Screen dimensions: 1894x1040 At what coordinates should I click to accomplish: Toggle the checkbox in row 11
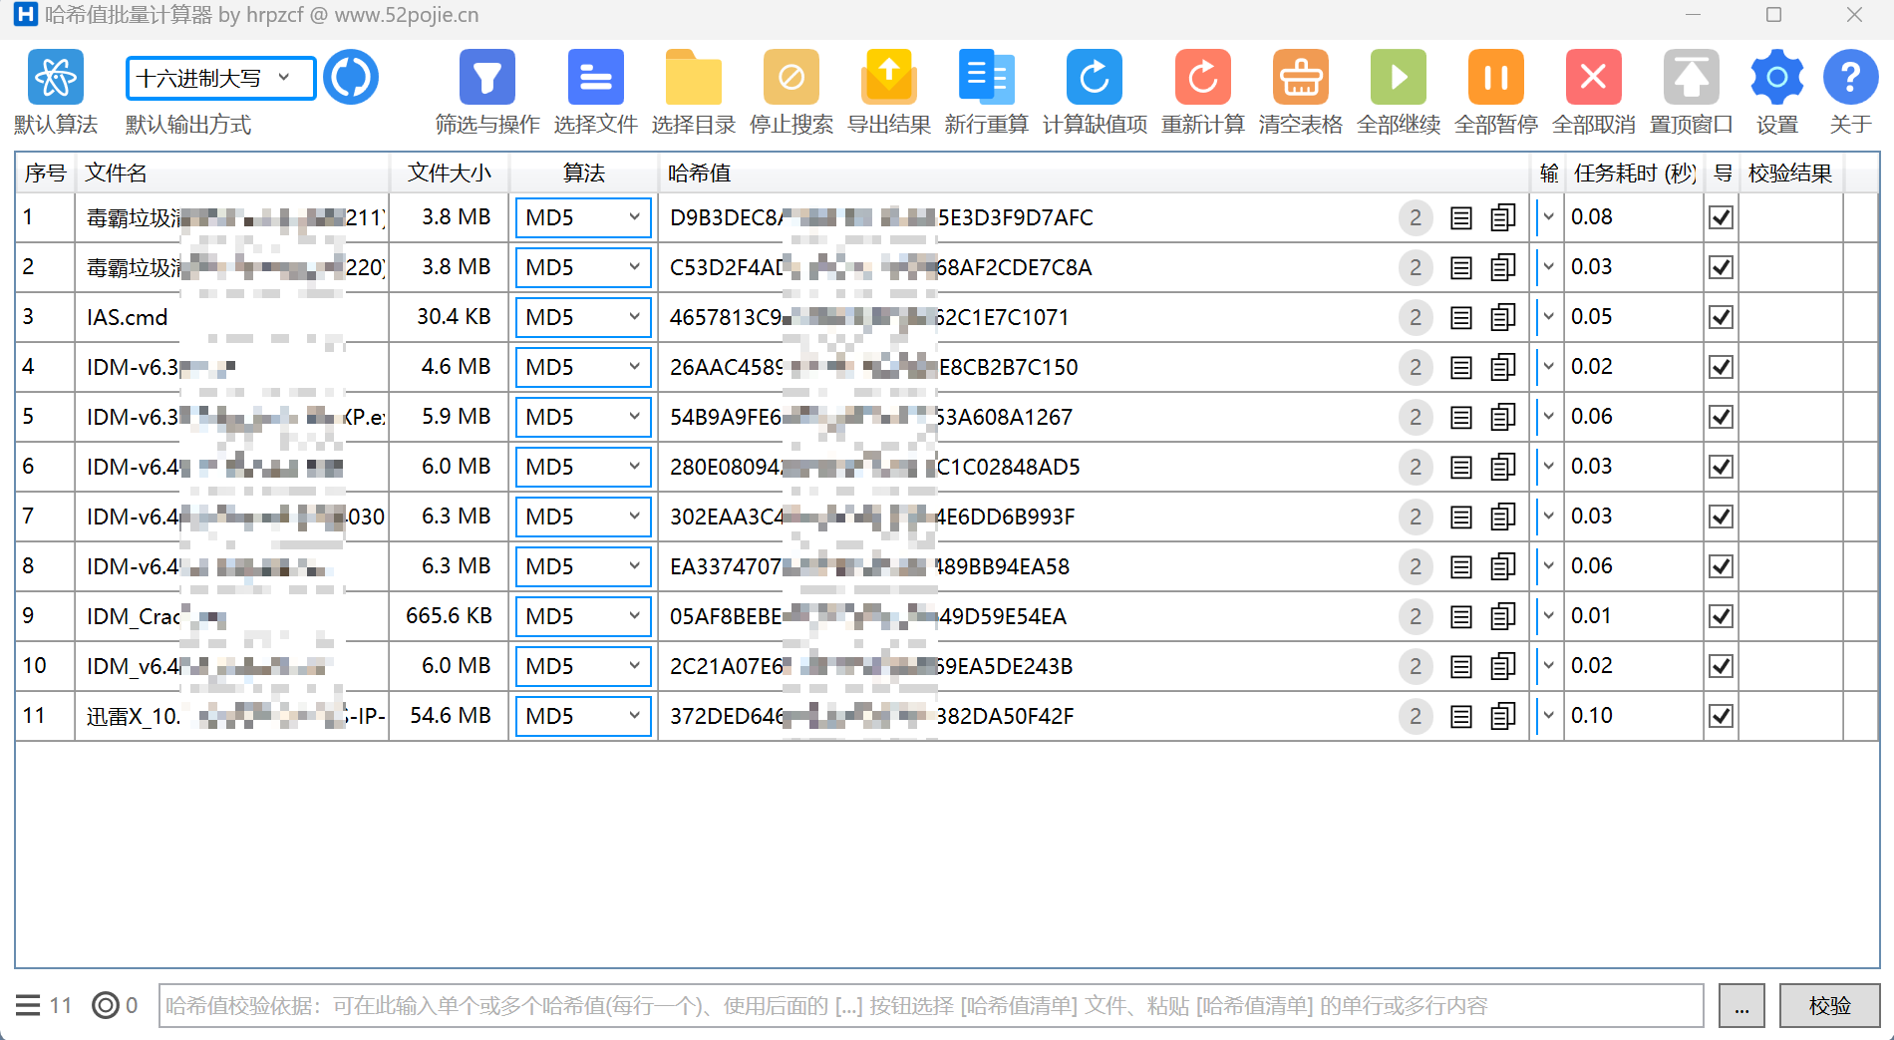click(x=1721, y=716)
